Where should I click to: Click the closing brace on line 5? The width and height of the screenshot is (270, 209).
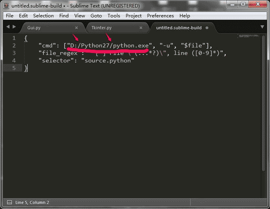point(26,68)
